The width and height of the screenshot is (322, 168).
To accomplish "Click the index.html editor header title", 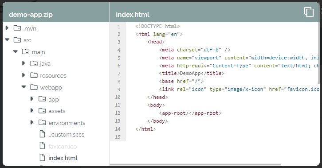I will click(133, 15).
